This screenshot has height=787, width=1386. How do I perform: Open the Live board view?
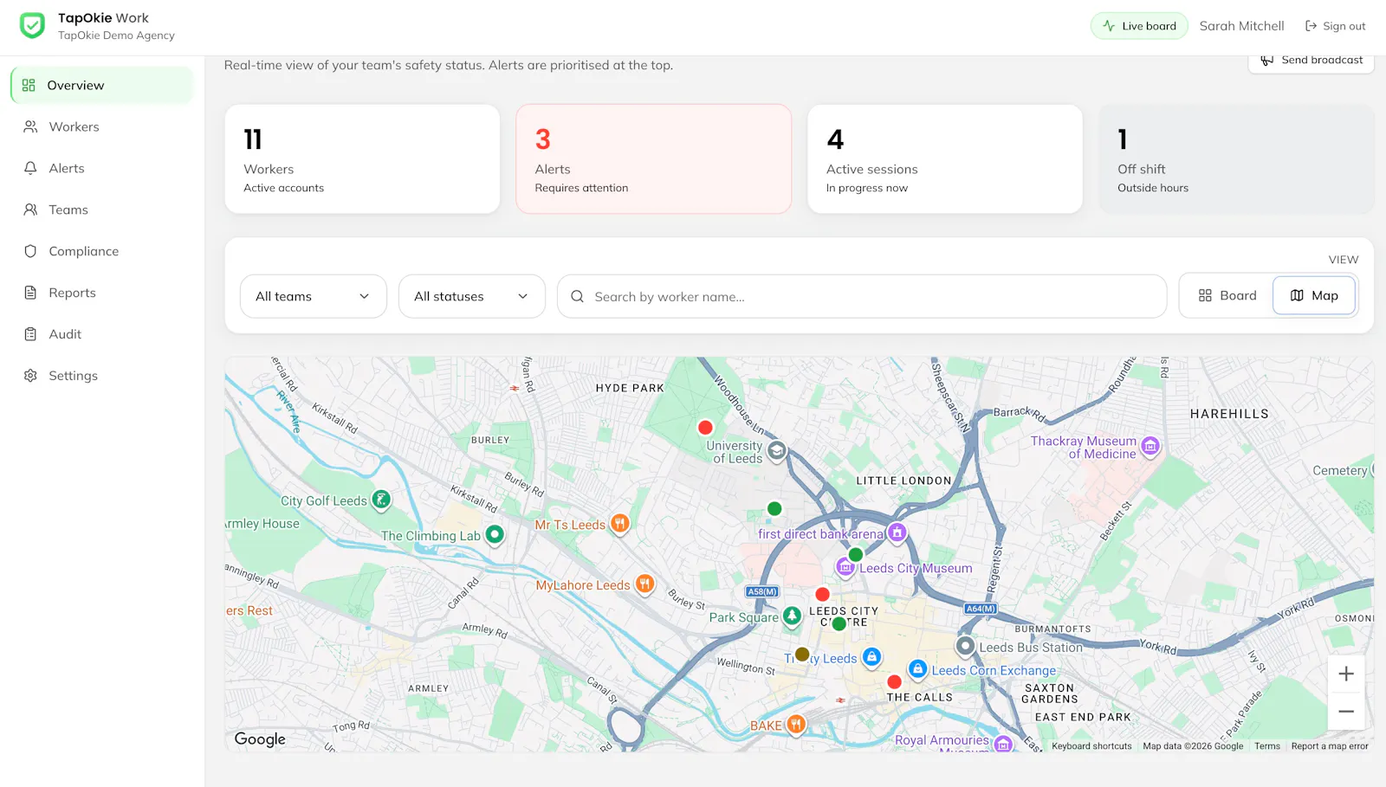[1139, 26]
